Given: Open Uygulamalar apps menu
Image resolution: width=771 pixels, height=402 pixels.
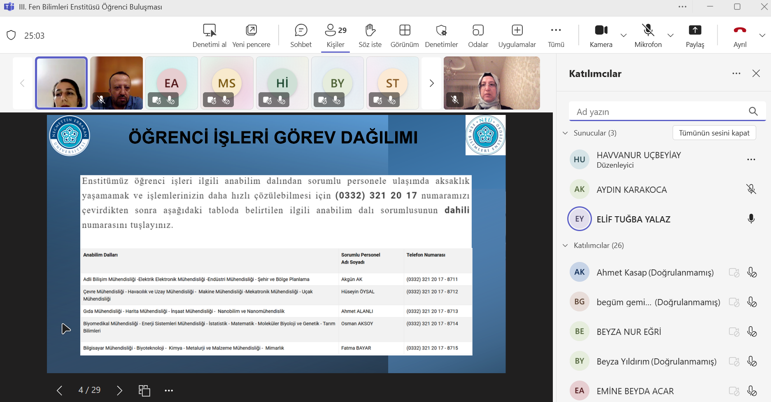Looking at the screenshot, I should [517, 35].
